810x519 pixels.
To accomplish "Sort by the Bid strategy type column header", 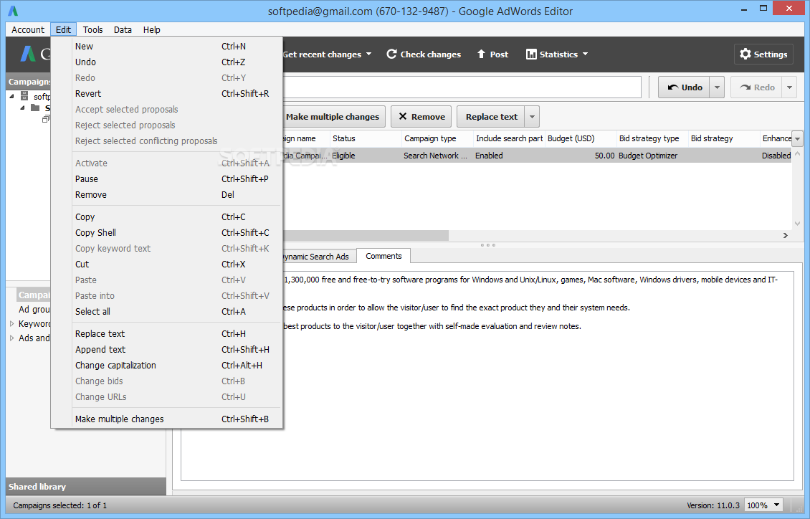I will click(652, 138).
